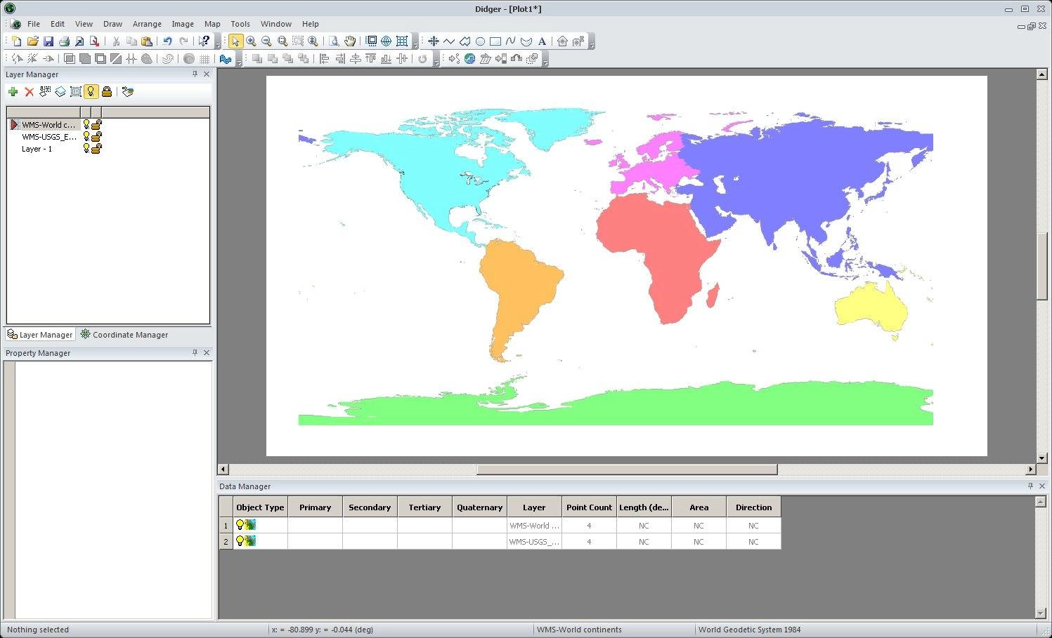The width and height of the screenshot is (1052, 638).
Task: Switch to the Coordinate Manager tab
Action: click(124, 335)
